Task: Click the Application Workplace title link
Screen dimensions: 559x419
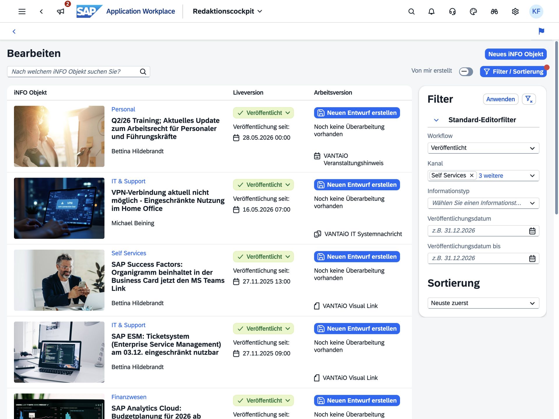Action: tap(141, 11)
